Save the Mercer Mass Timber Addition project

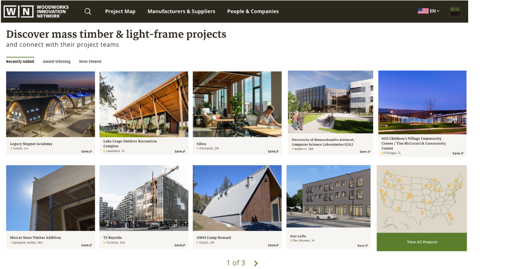(x=87, y=245)
